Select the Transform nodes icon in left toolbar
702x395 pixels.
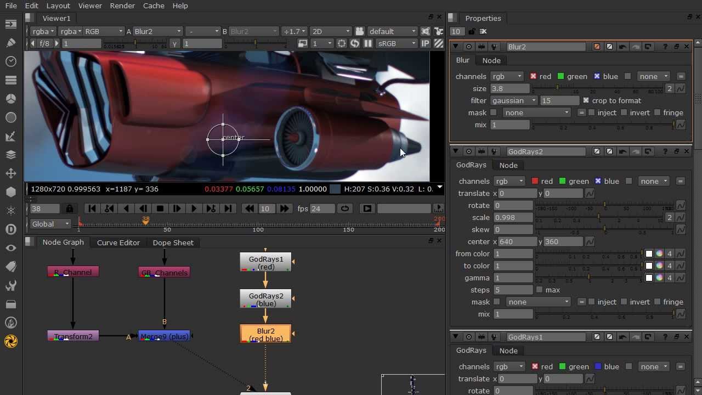(x=11, y=172)
